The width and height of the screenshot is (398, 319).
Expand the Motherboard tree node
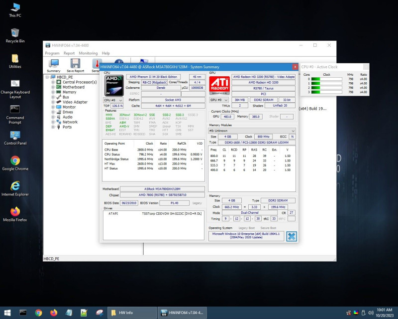click(x=53, y=87)
